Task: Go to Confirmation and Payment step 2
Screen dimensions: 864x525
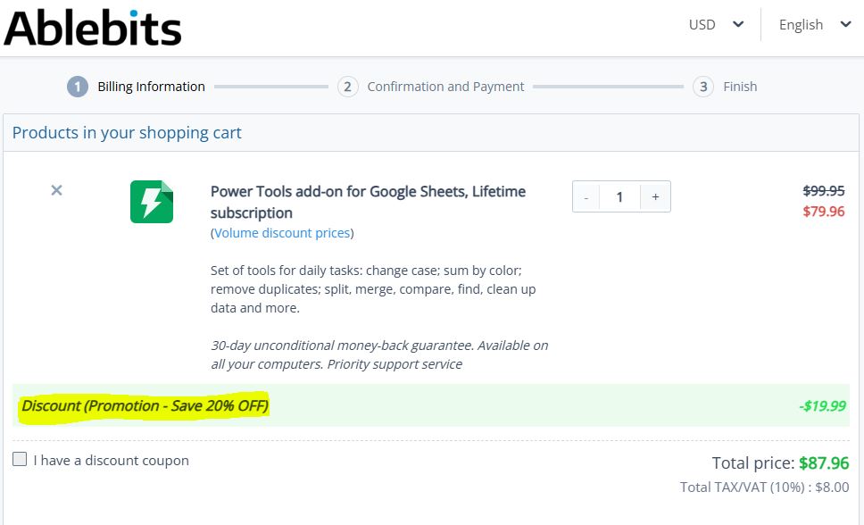Action: (431, 87)
